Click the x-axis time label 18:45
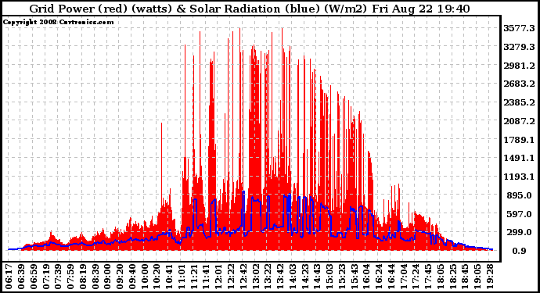 click(x=466, y=277)
